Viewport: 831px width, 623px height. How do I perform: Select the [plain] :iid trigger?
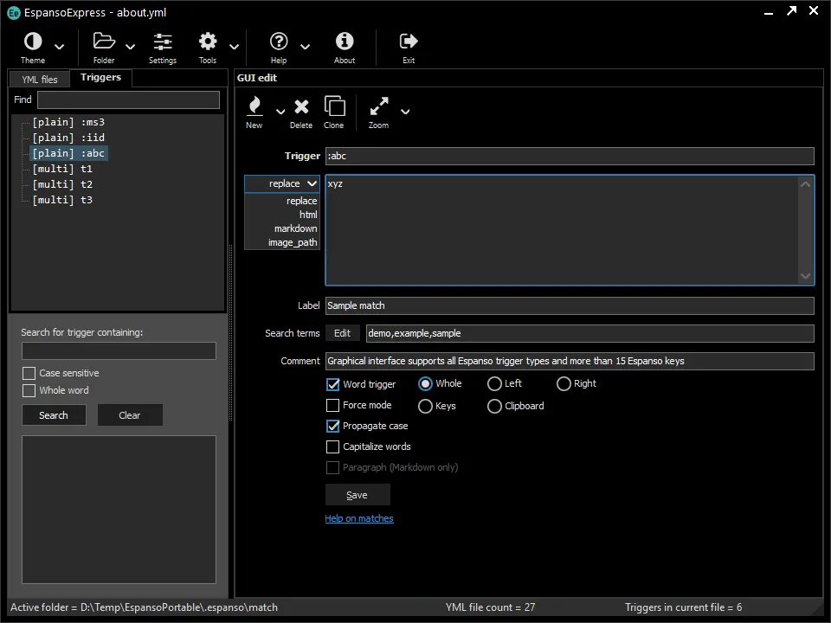(x=68, y=138)
